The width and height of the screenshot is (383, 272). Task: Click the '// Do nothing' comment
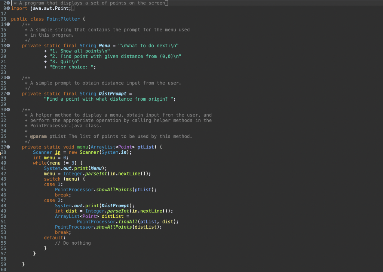tap(73, 243)
